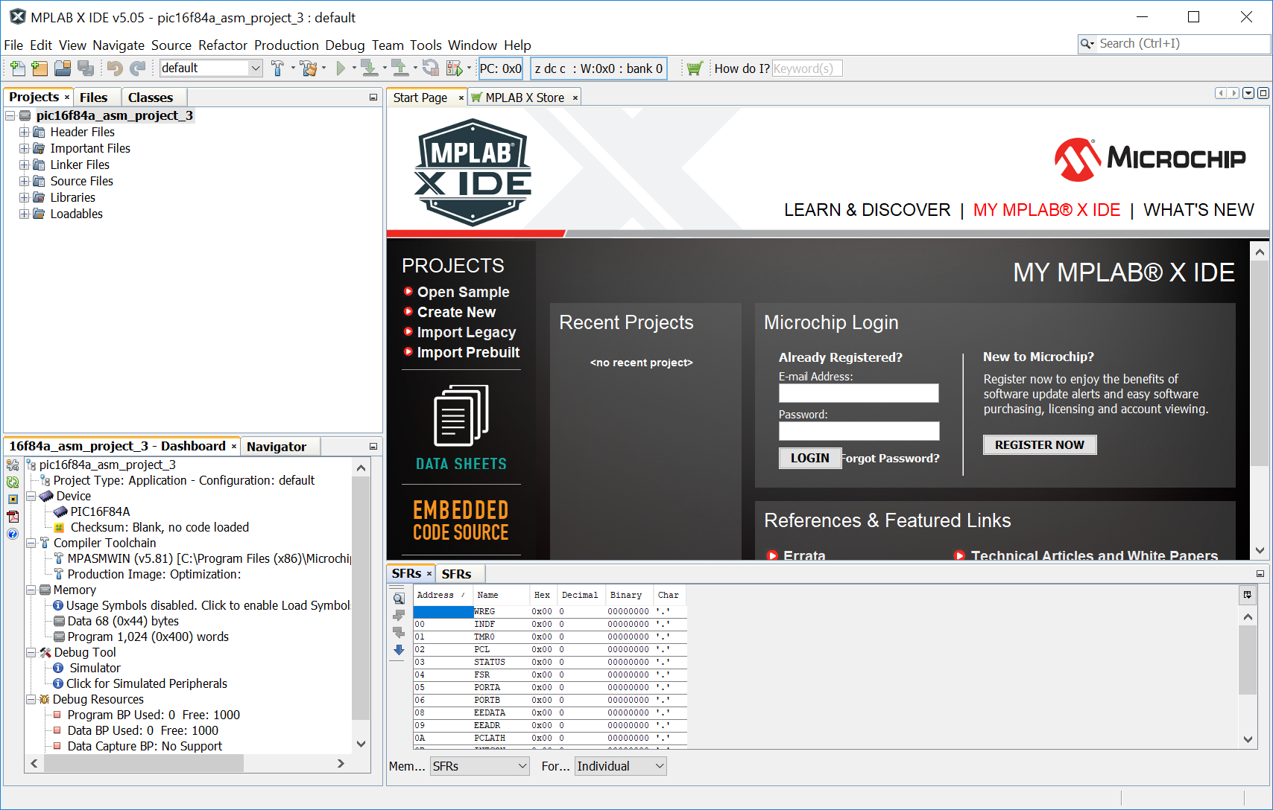Click the Clean and Build icon

[309, 68]
